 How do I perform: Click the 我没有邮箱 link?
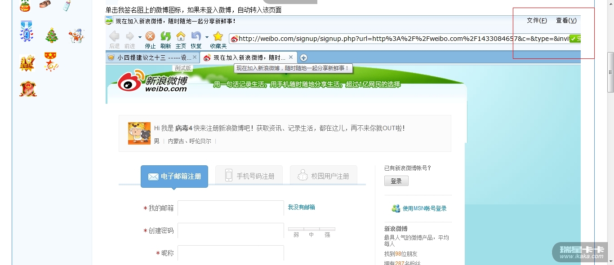coord(302,207)
